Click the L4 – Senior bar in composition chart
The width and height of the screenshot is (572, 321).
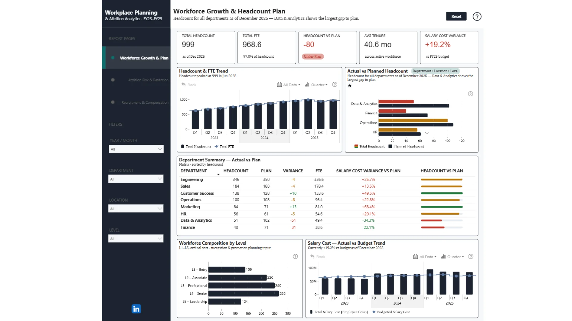click(243, 294)
